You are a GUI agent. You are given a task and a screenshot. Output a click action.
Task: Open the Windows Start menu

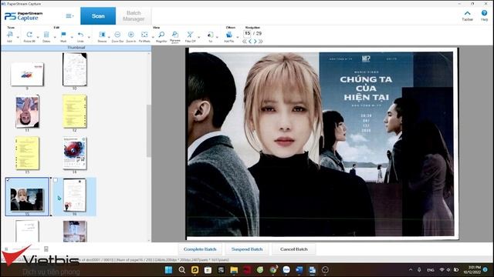point(168,270)
